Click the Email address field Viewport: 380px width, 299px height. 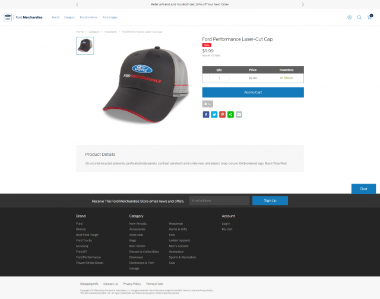point(219,201)
